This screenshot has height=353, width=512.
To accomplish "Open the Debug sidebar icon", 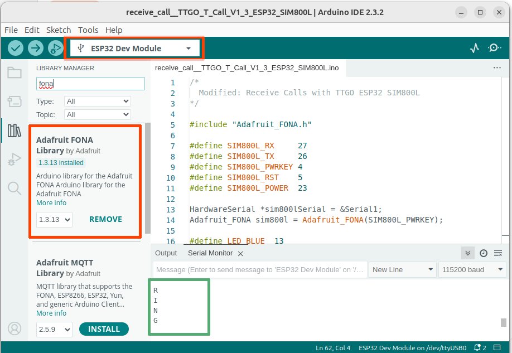I will 15,159.
